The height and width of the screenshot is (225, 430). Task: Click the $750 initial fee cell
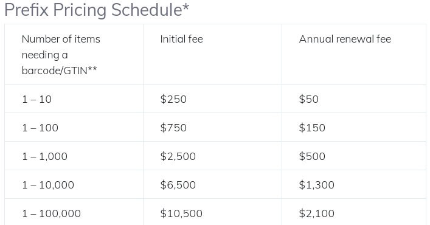[212, 127]
